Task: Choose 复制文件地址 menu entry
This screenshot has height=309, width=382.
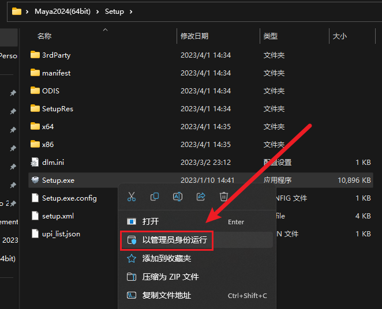Action: click(x=197, y=295)
